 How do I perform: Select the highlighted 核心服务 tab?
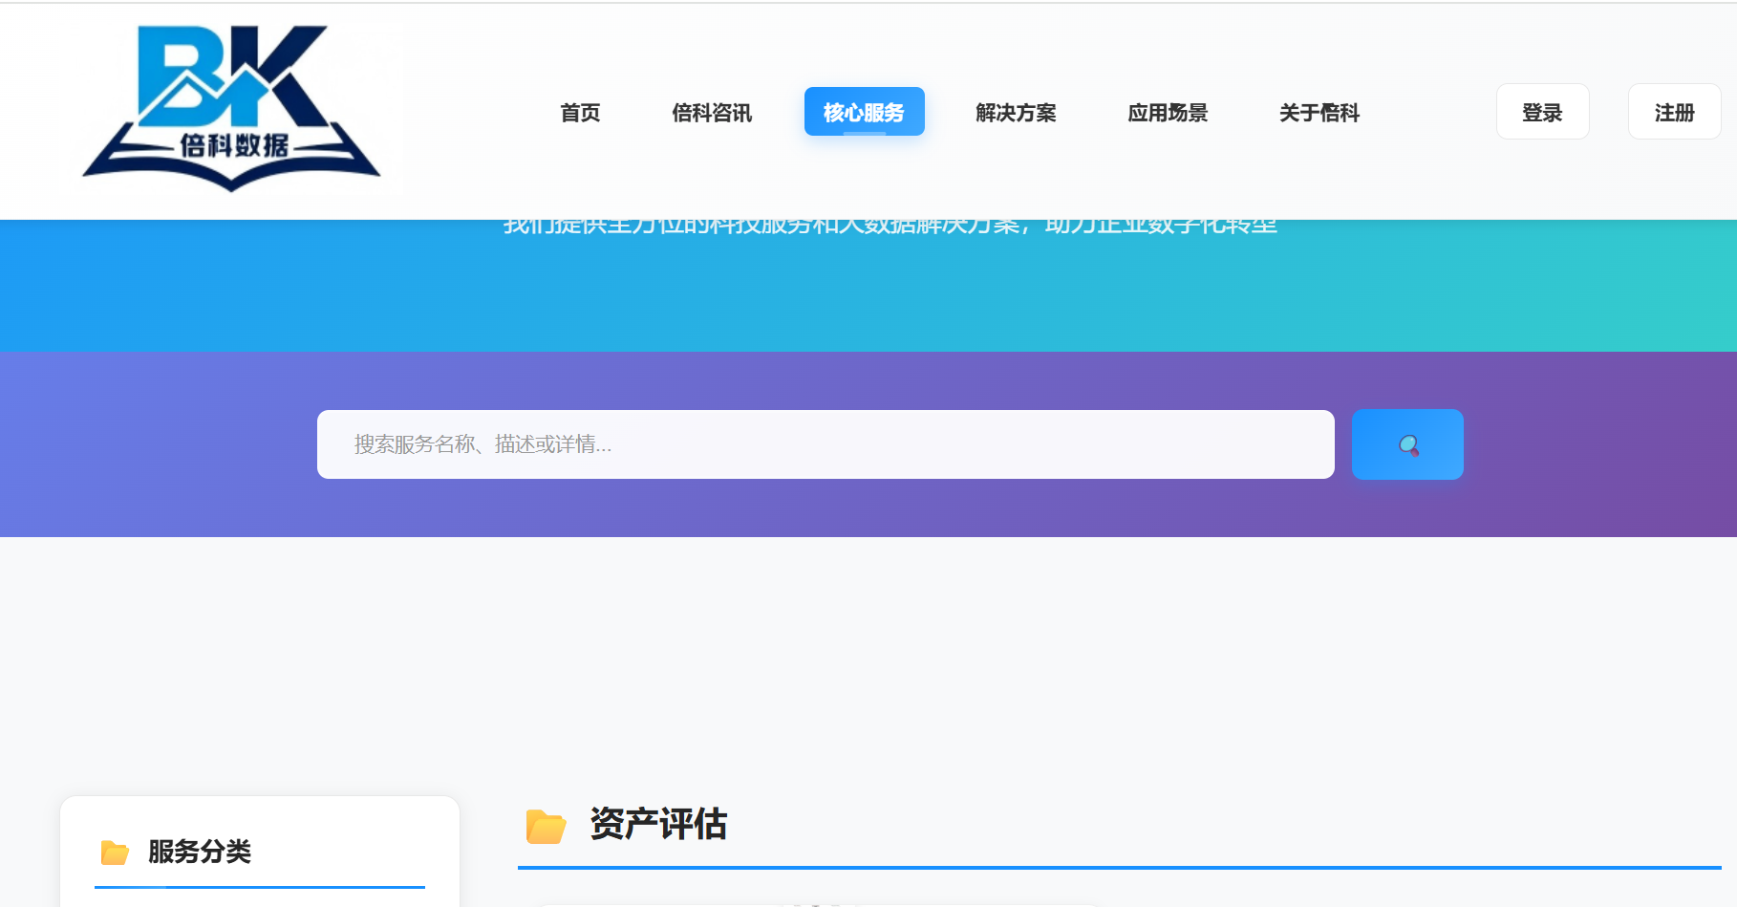point(864,112)
